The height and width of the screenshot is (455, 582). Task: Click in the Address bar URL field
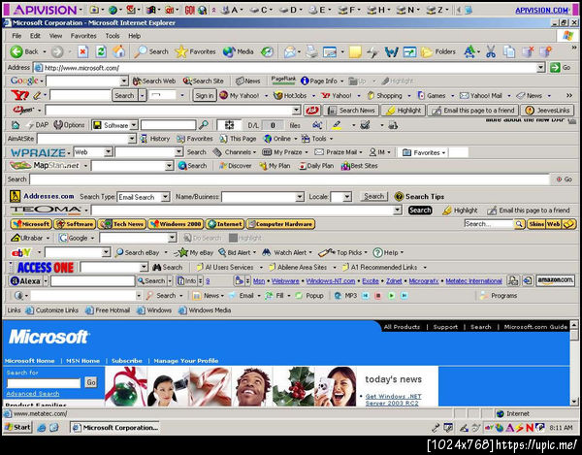(284, 68)
